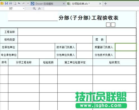139x110 pixels.
Task: Click the second small square box under title
Action: coord(113,25)
